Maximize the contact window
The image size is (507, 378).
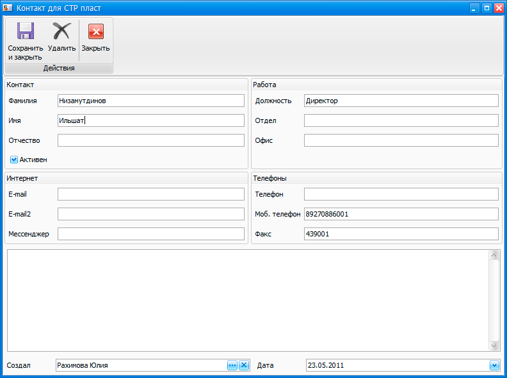[487, 8]
